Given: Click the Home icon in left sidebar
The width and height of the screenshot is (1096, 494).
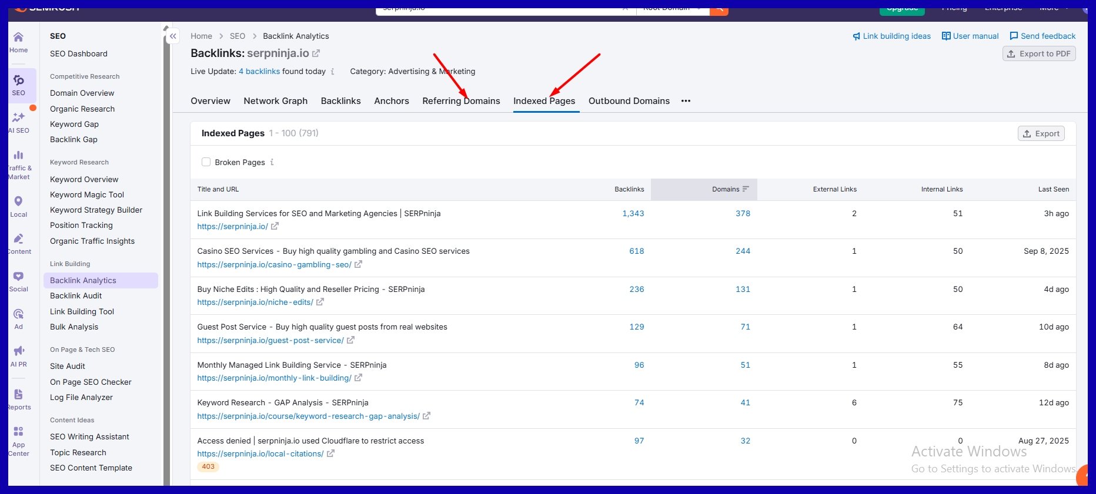Looking at the screenshot, I should pyautogui.click(x=18, y=38).
